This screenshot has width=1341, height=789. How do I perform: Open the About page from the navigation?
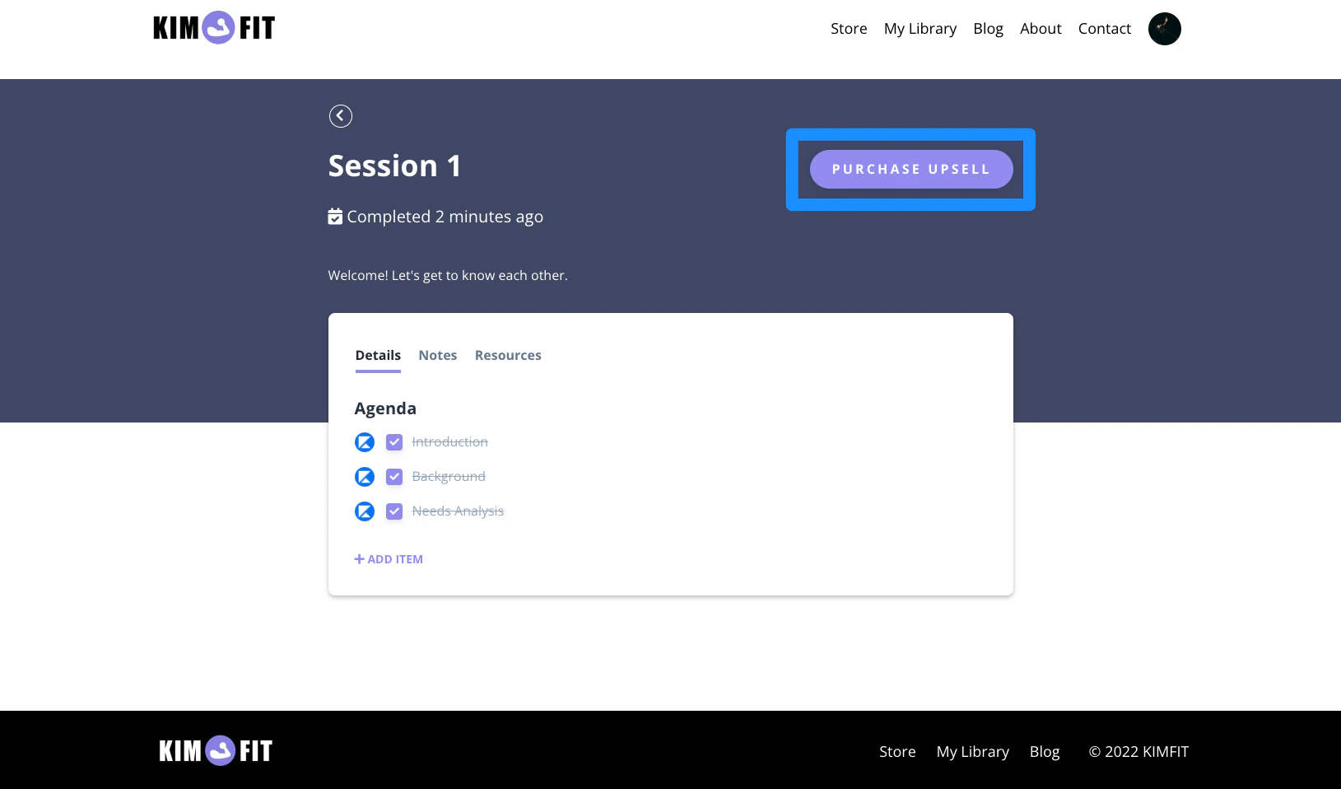[1040, 28]
